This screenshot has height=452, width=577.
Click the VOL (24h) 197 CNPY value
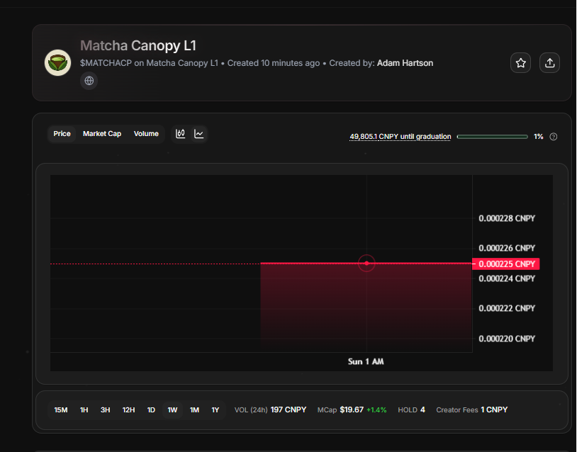[x=270, y=409]
